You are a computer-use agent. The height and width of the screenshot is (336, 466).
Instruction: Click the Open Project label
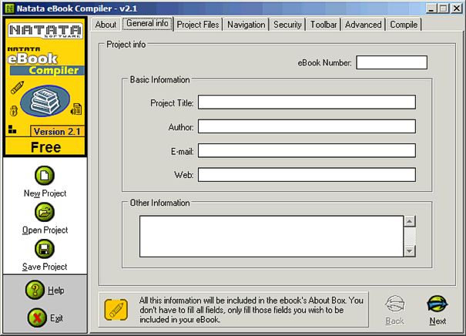point(45,230)
